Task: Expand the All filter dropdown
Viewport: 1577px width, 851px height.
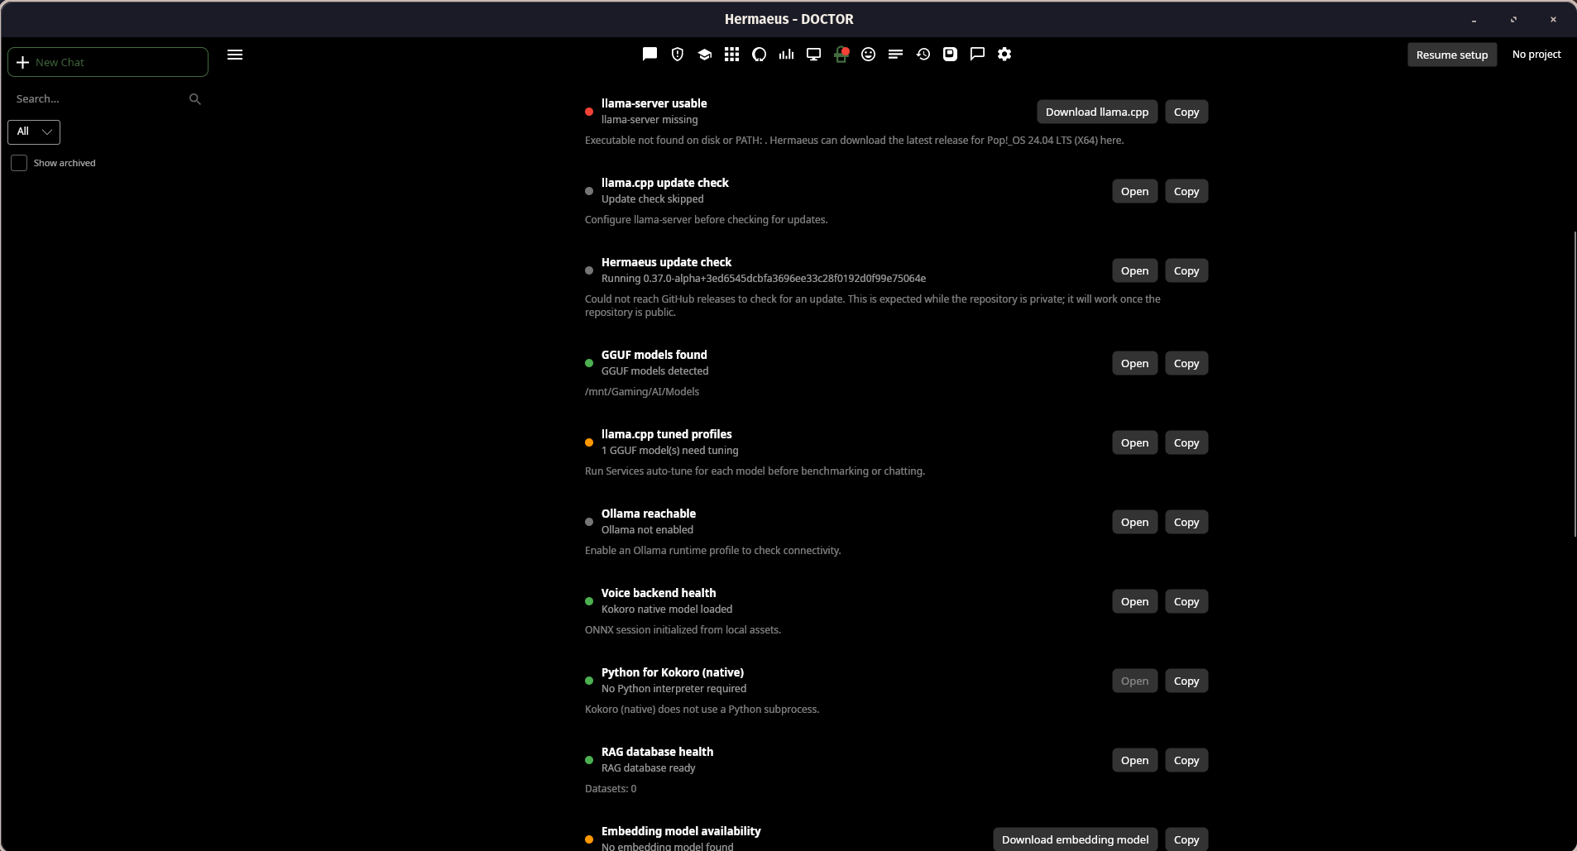Action: click(x=34, y=131)
